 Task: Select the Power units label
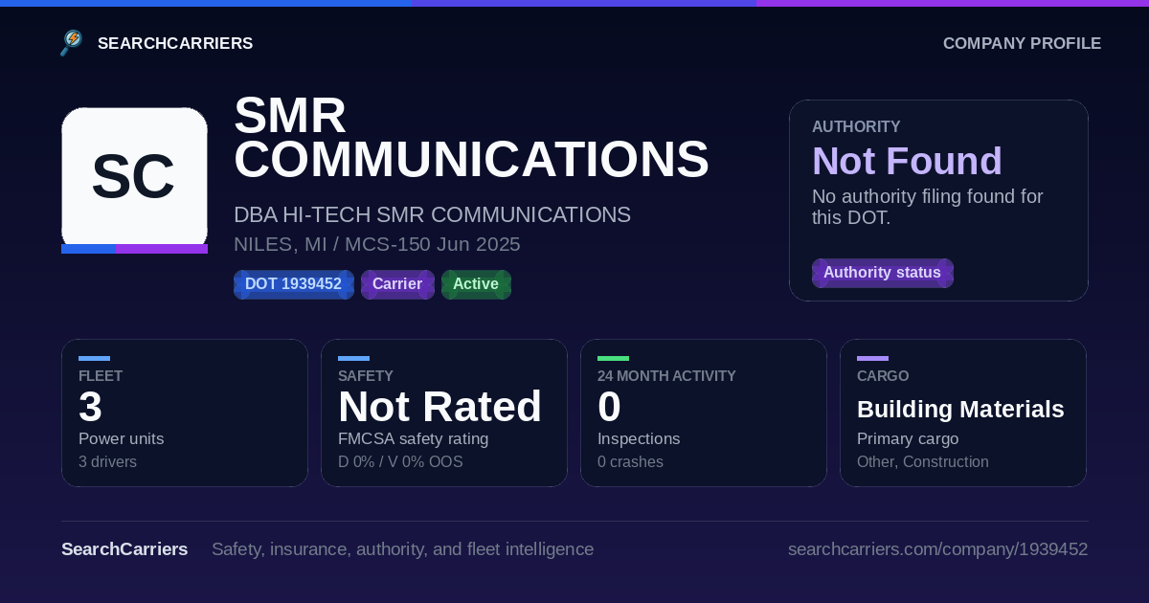click(121, 439)
